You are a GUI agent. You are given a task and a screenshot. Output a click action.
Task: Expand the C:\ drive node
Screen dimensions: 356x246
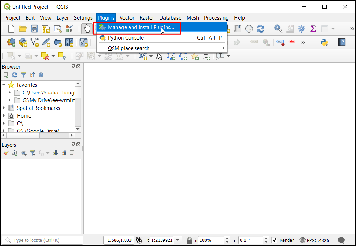[x=4, y=123]
